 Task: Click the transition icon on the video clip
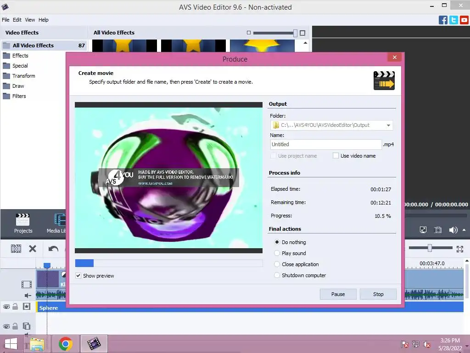point(63,274)
